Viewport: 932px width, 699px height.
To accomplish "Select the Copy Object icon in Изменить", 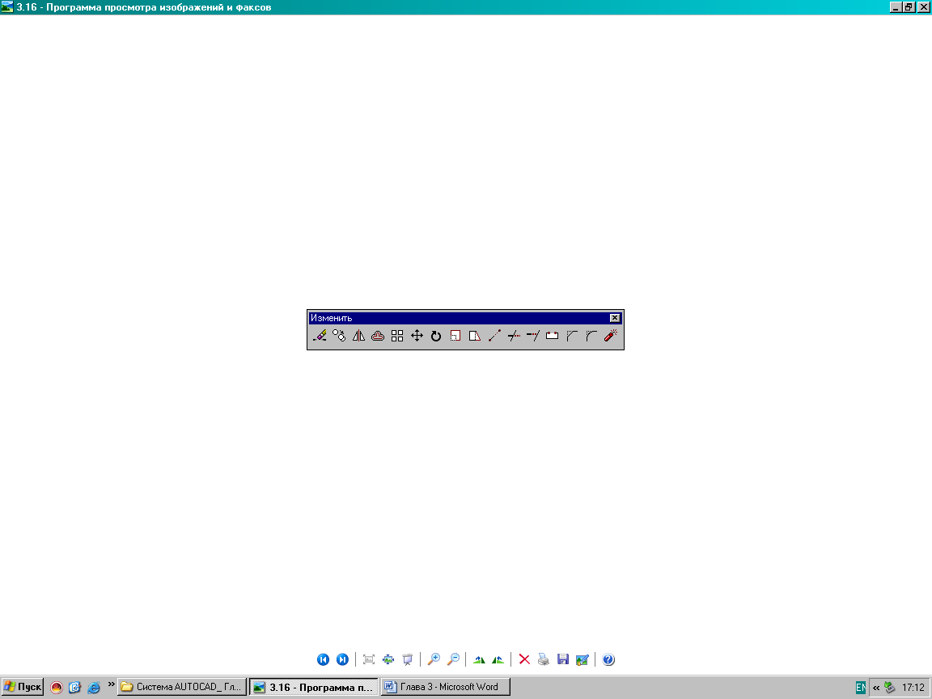I will [339, 336].
